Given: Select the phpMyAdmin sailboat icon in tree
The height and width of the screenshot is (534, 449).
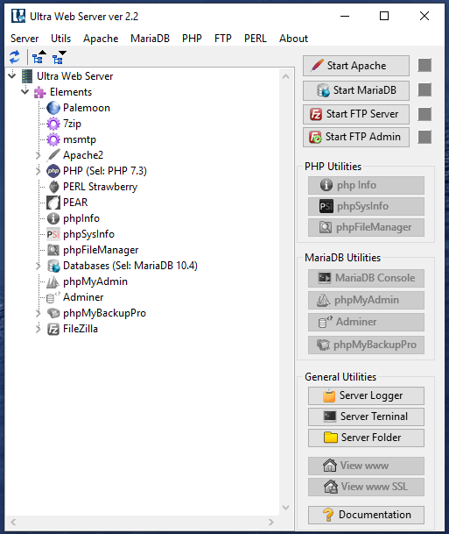Looking at the screenshot, I should pyautogui.click(x=53, y=281).
